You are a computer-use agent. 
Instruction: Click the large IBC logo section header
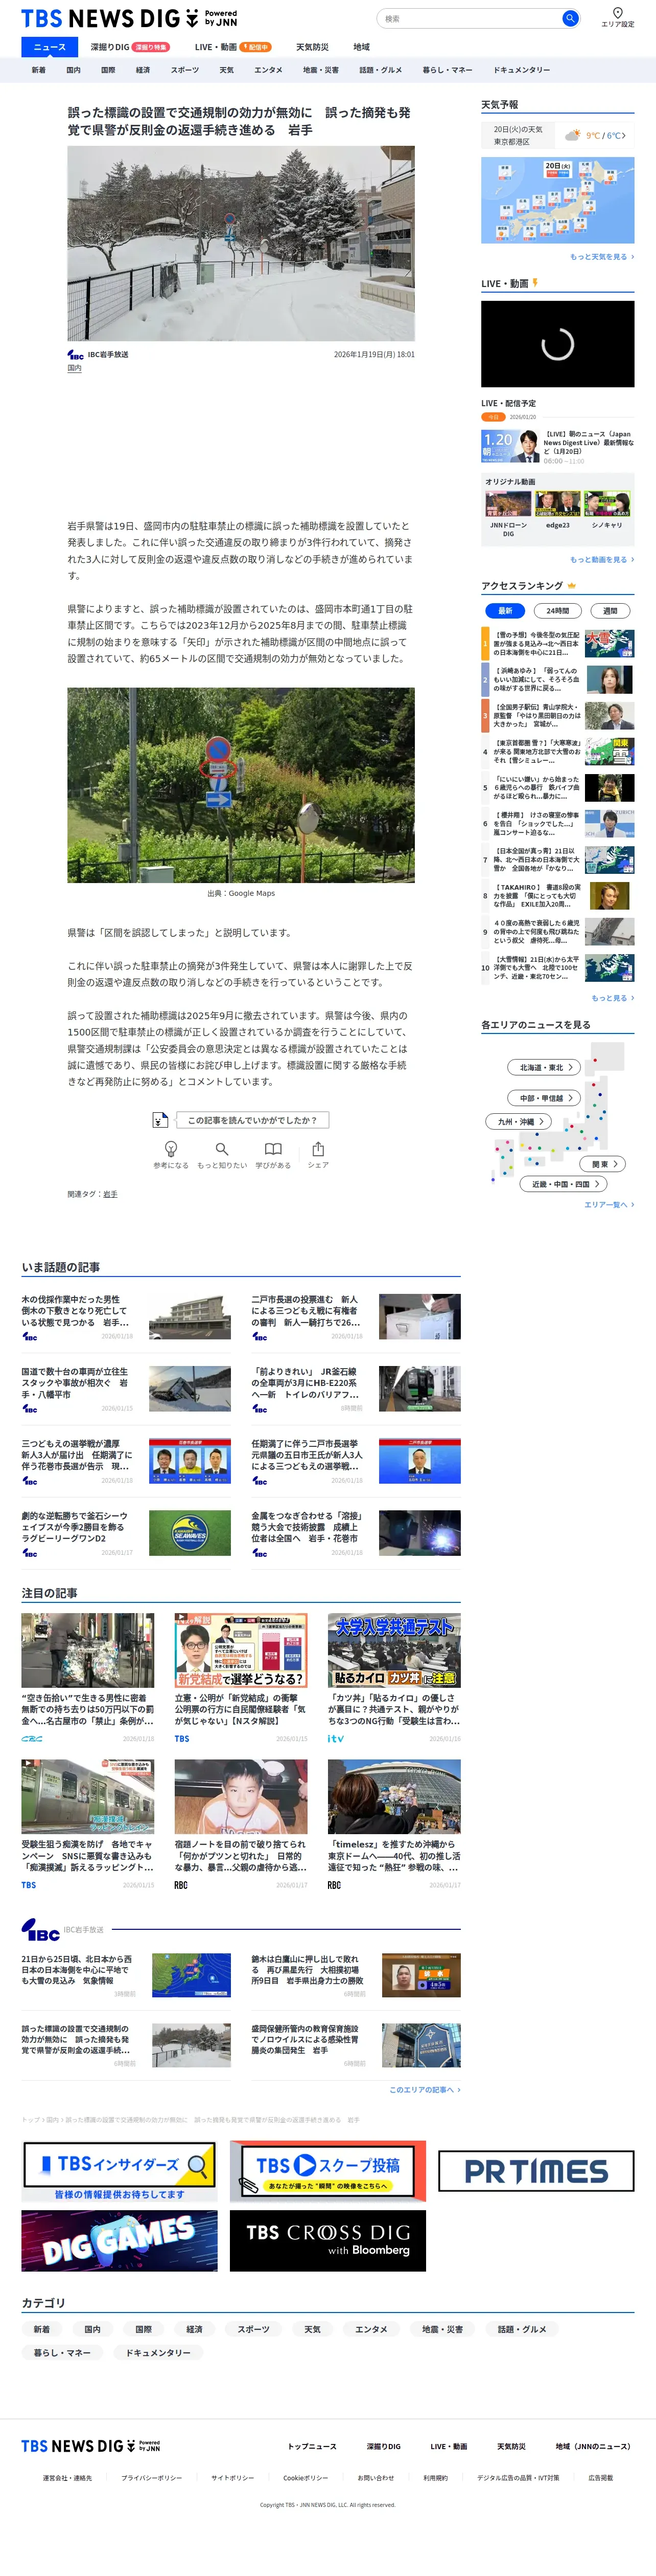pos(41,1930)
